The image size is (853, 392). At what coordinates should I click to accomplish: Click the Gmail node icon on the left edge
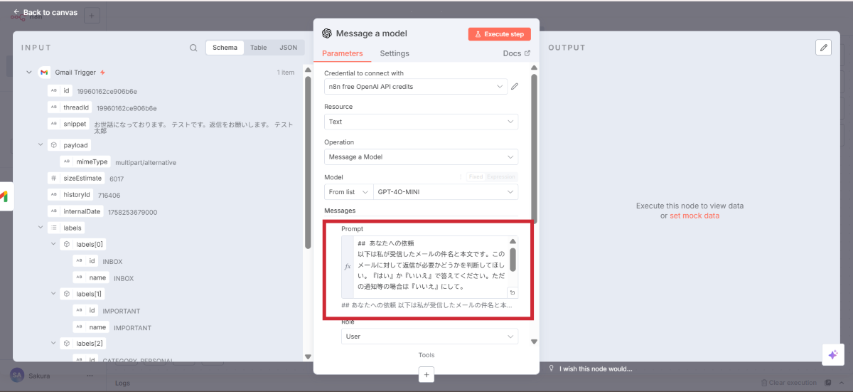click(4, 196)
